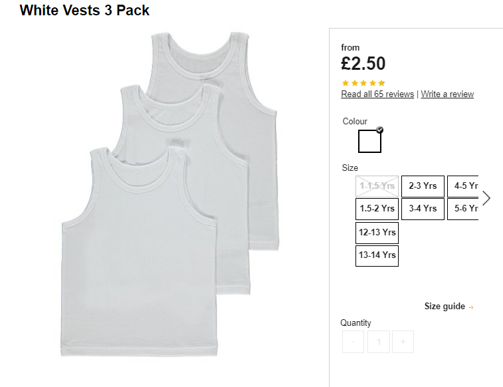This screenshot has height=387, width=503.
Task: Open Read all 65 reviews link
Action: [377, 94]
